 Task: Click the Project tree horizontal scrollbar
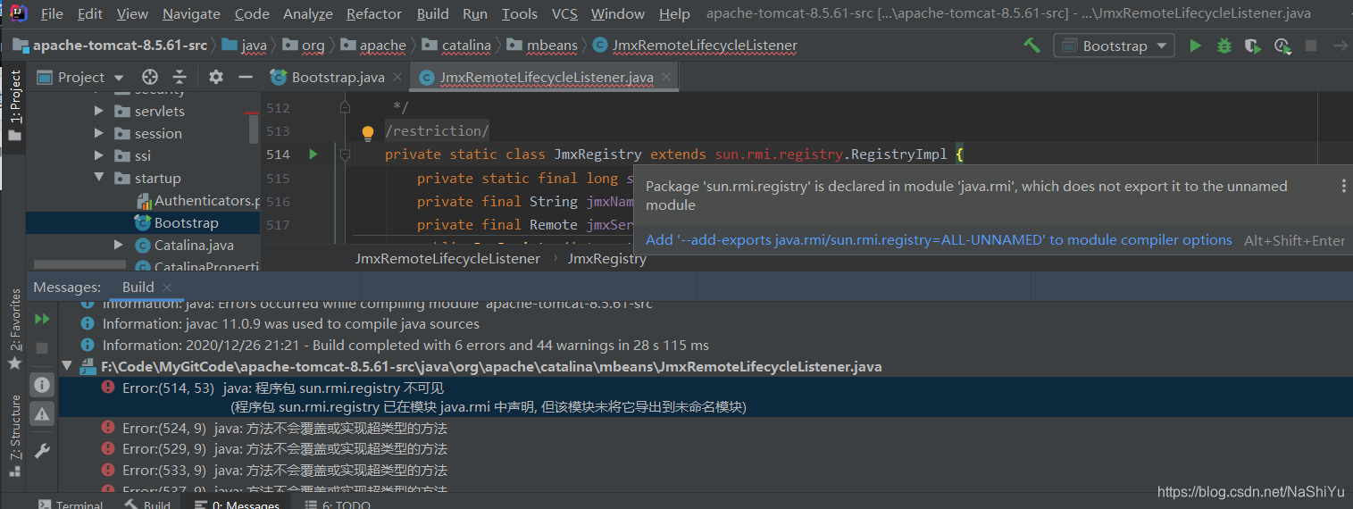[x=79, y=264]
